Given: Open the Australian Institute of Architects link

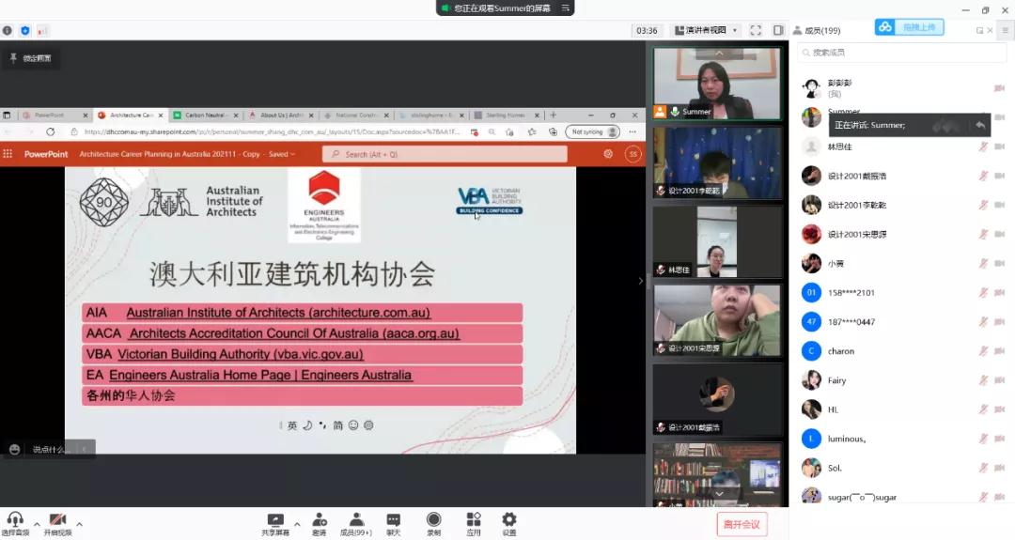Looking at the screenshot, I should click(278, 313).
